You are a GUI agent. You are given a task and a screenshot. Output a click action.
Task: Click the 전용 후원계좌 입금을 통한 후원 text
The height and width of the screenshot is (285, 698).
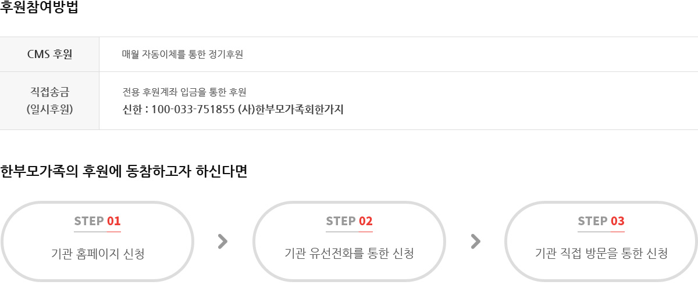coord(184,92)
